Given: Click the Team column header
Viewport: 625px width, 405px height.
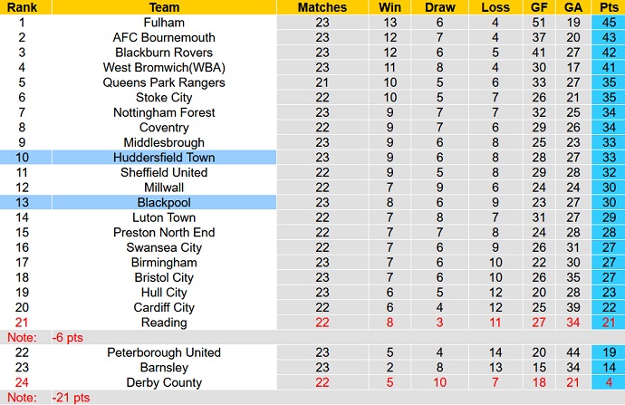Looking at the screenshot, I should point(164,7).
